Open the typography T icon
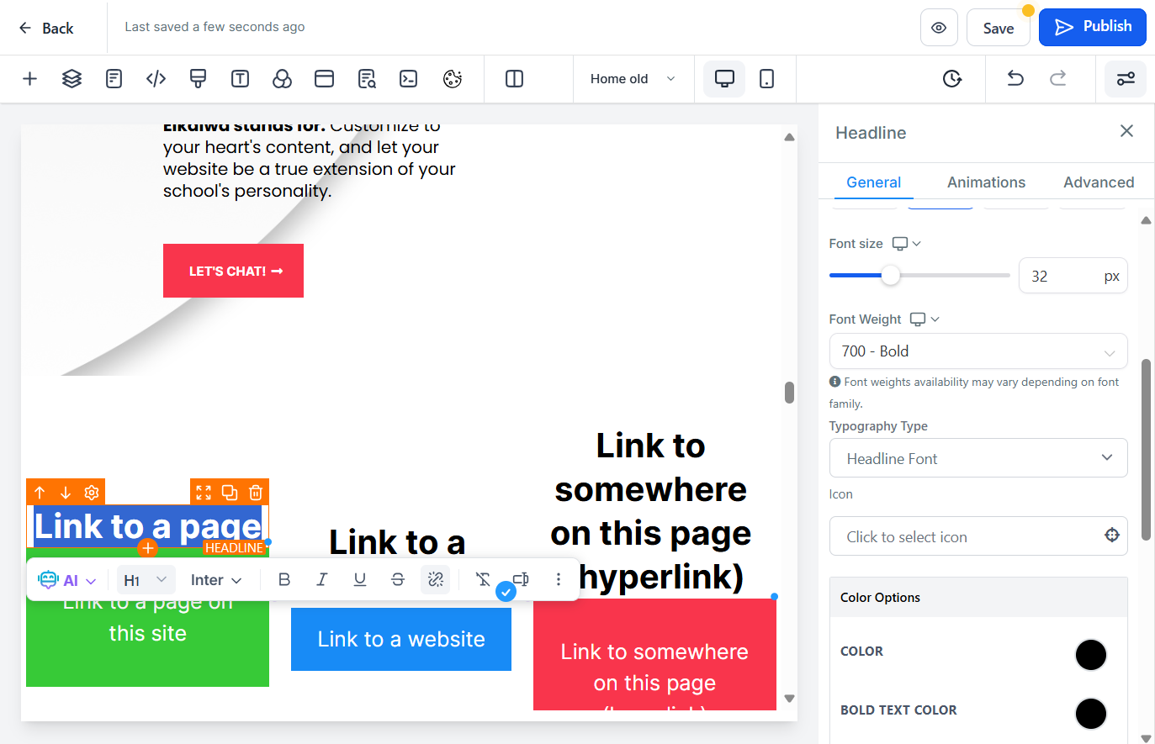The image size is (1155, 744). pos(240,79)
